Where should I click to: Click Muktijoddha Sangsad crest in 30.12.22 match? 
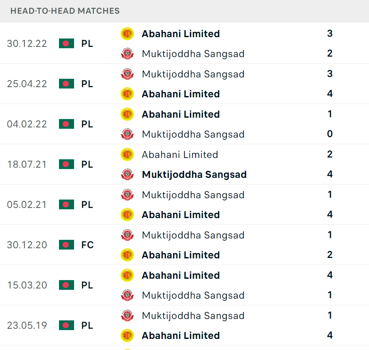pyautogui.click(x=127, y=54)
